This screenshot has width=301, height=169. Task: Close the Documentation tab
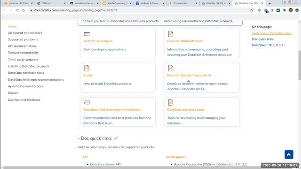point(197,3)
